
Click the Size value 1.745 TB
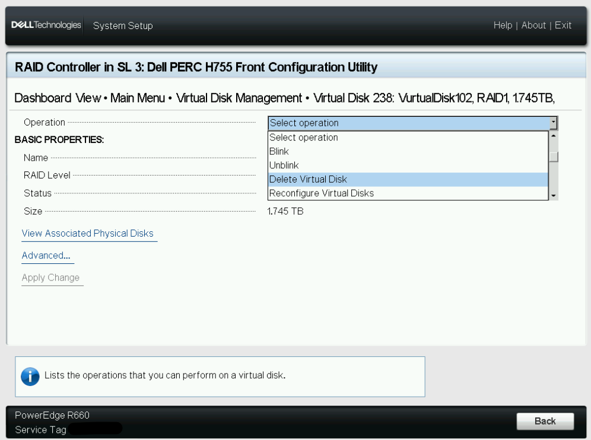coord(285,211)
